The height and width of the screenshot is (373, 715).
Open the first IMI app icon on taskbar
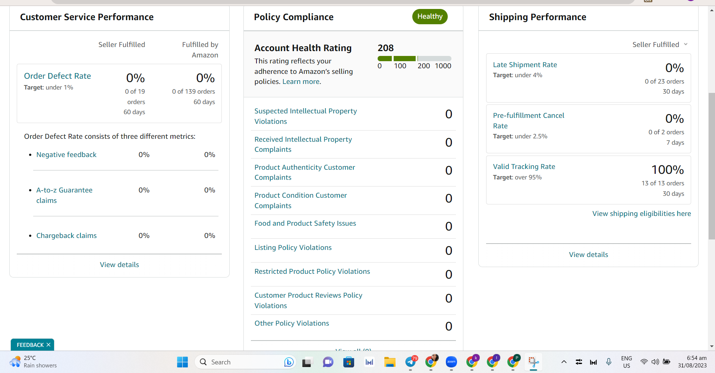369,362
